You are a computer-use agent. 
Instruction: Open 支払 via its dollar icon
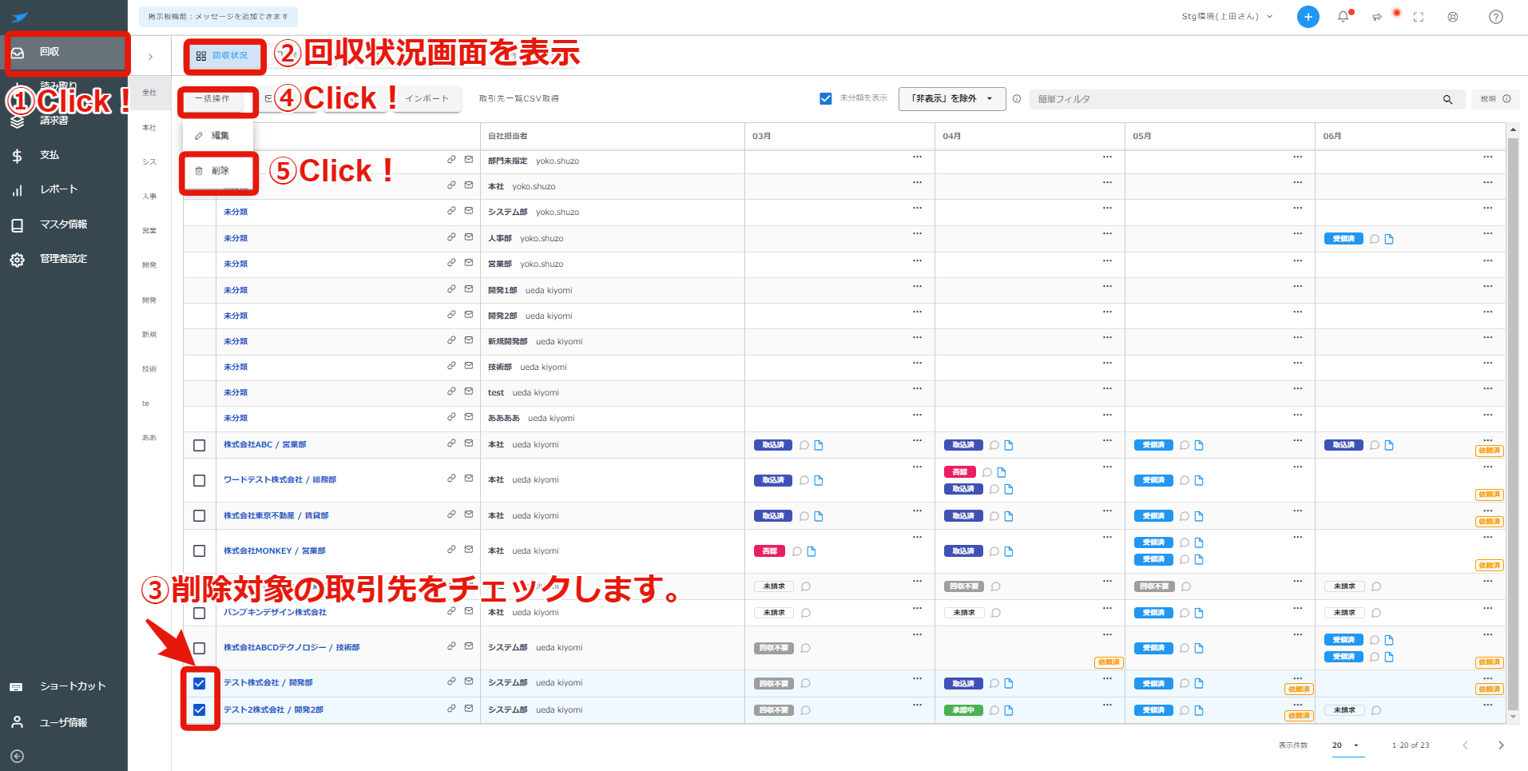17,156
